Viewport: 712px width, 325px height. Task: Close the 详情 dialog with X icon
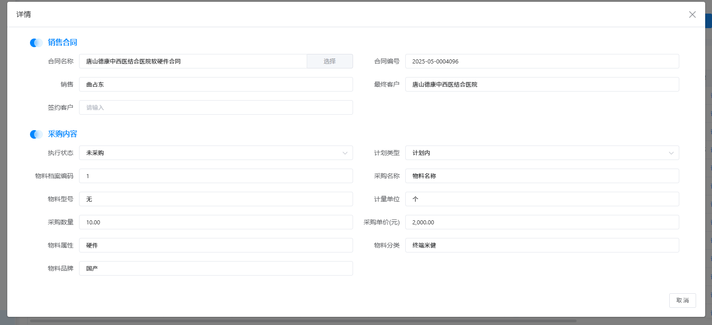click(692, 15)
